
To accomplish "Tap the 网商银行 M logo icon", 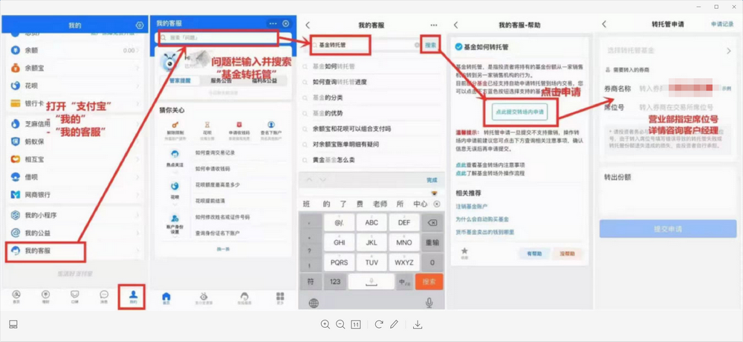I will (x=16, y=195).
